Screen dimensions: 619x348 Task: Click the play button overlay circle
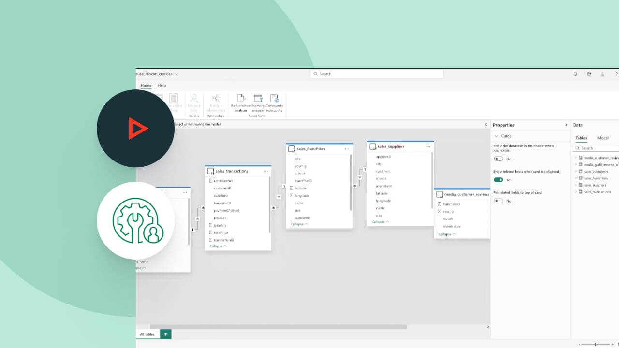(x=135, y=129)
